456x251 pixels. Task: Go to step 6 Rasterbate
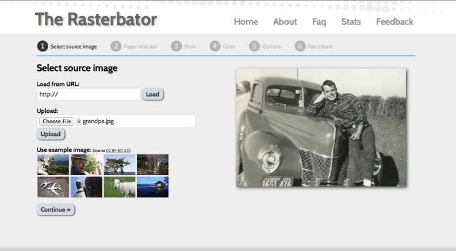[314, 46]
